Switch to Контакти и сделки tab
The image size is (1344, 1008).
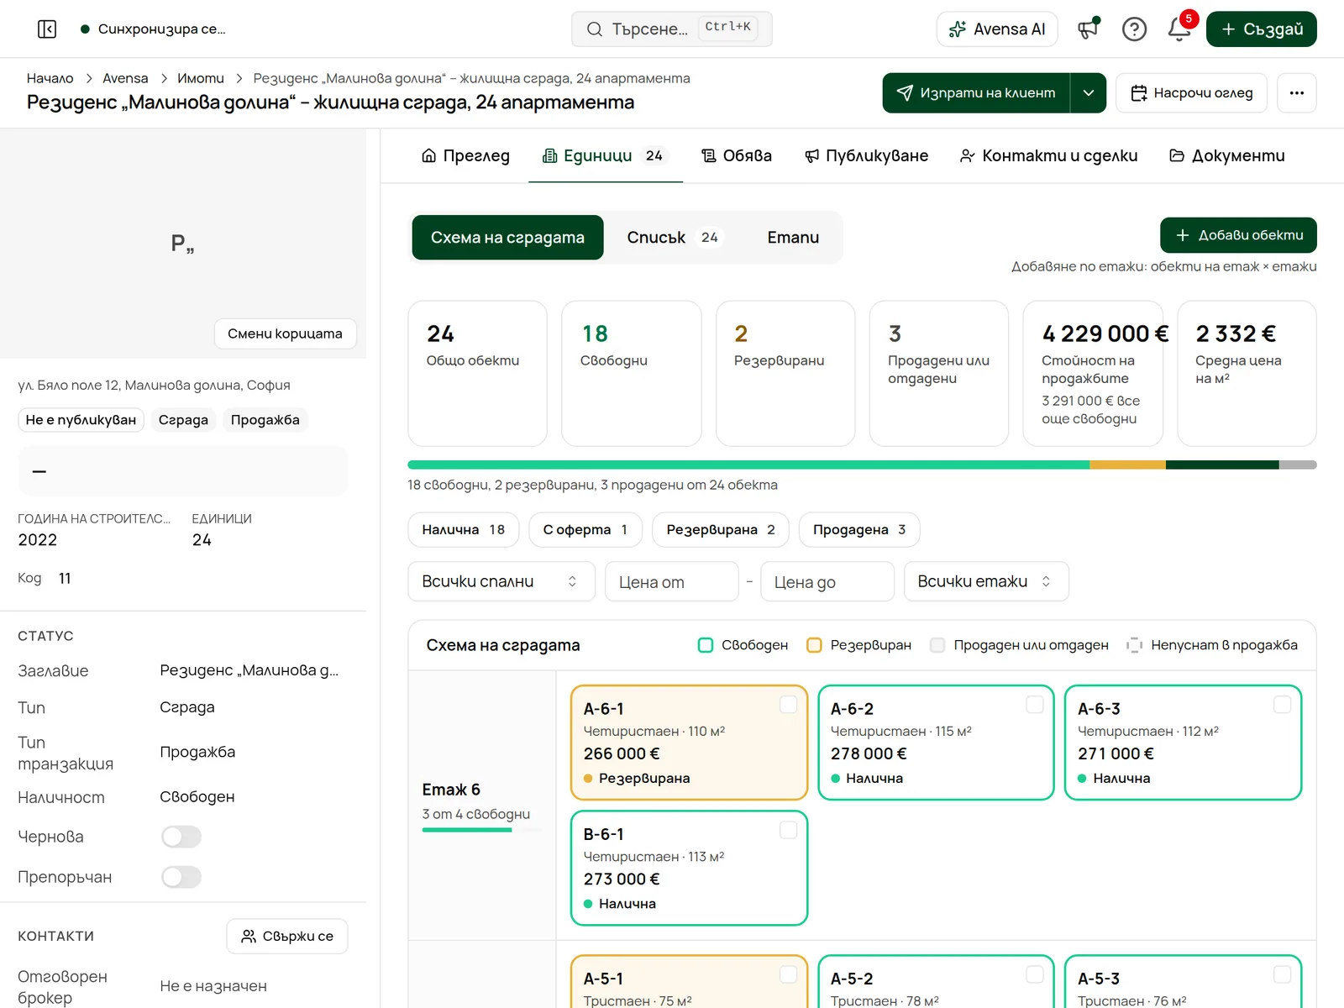1048,155
